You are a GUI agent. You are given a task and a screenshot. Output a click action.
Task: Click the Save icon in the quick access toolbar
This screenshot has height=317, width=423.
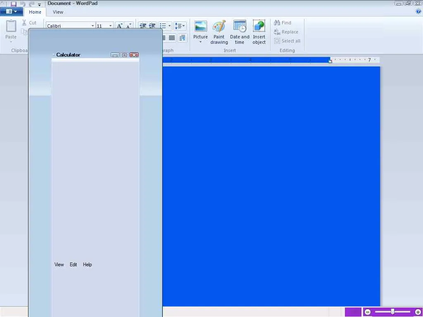point(14,4)
